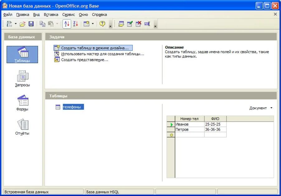Viewport: 281px width, 196px height.
Task: Open the Окно menu
Action: 83,15
